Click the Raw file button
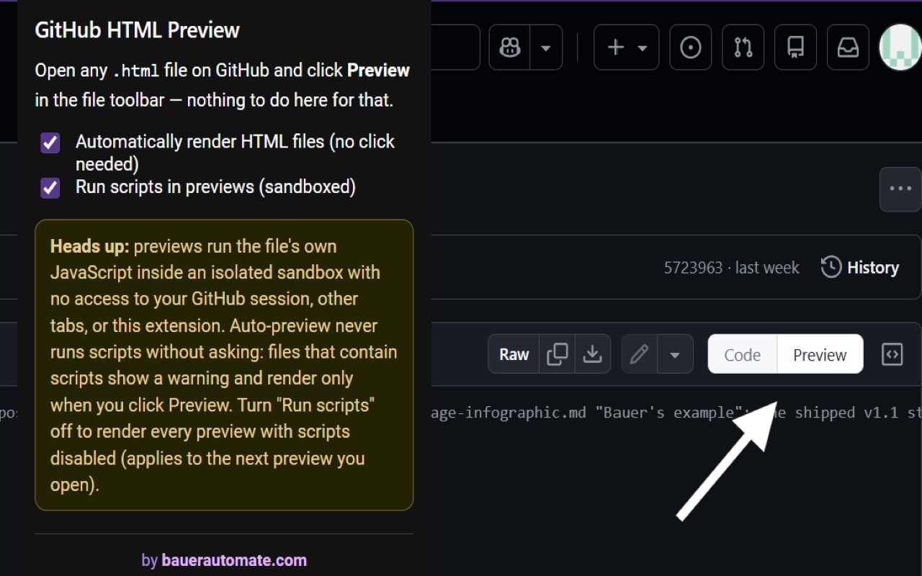 (x=514, y=354)
